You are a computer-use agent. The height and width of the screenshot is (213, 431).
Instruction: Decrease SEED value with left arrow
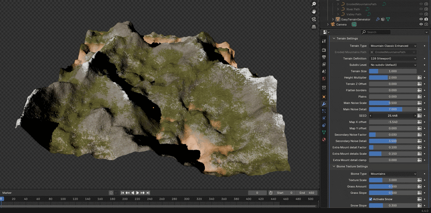click(371, 116)
